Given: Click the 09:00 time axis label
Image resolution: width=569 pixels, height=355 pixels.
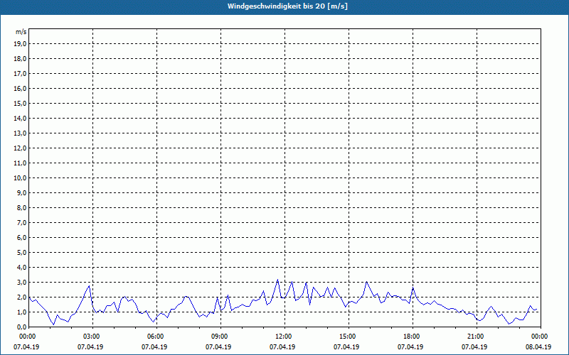Looking at the screenshot, I should (x=221, y=337).
